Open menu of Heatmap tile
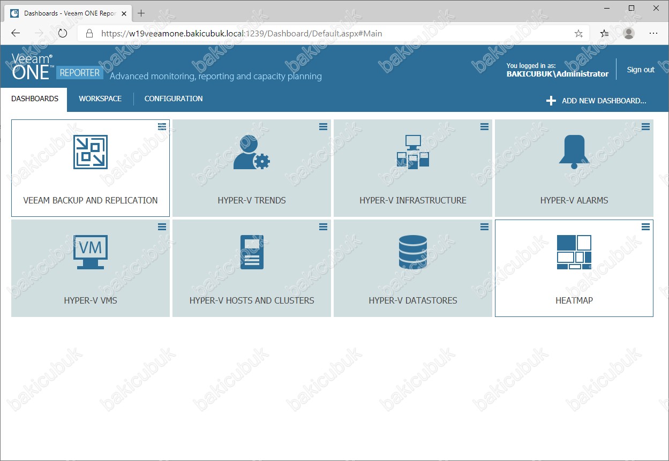The image size is (669, 461). (x=645, y=226)
